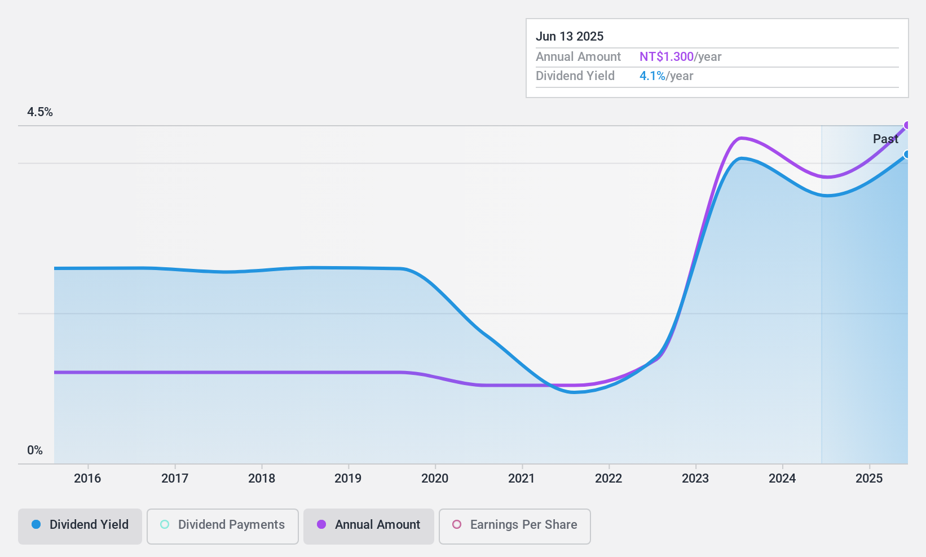
Task: Click the 2021 x-axis label
Action: (522, 478)
